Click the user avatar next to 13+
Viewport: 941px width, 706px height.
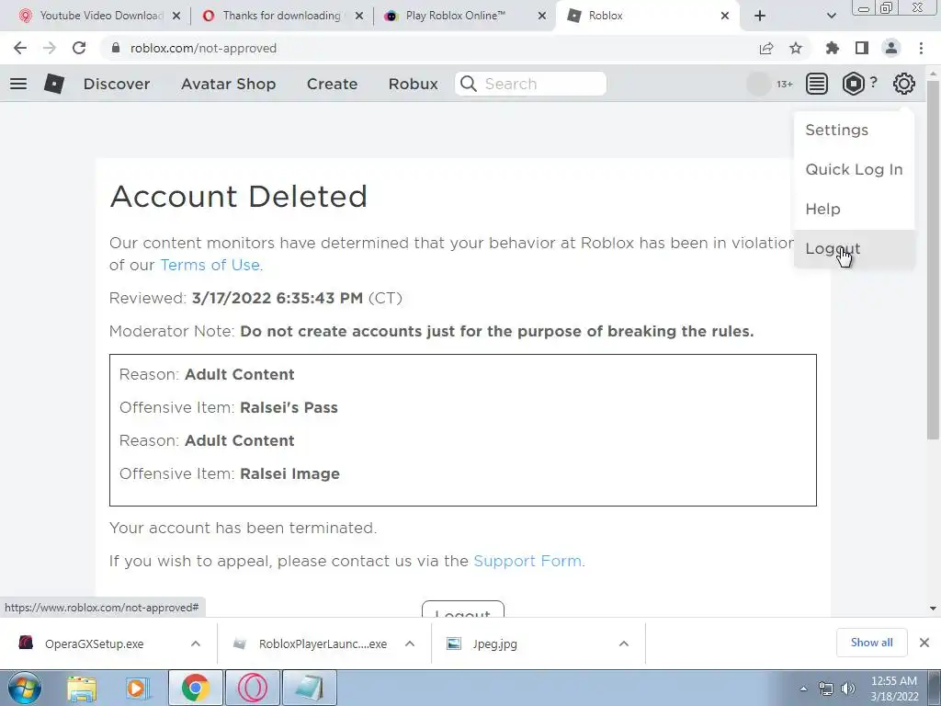(758, 84)
